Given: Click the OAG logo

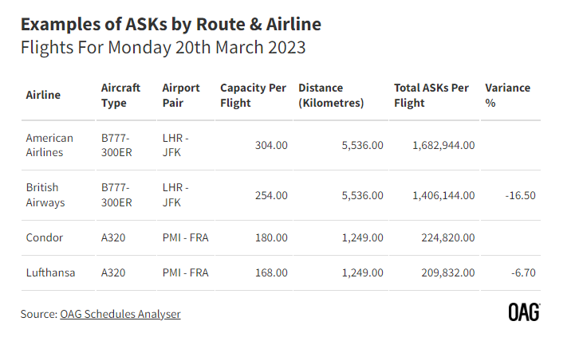Looking at the screenshot, I should tap(525, 312).
